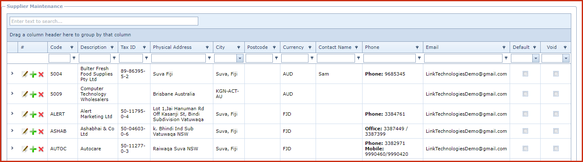Screen dimensions: 583x162
Task: Click the search text box
Action: [104, 21]
